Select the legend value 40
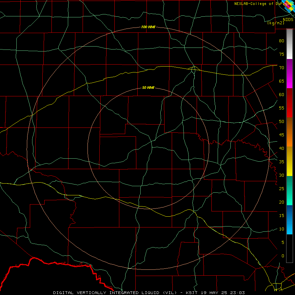Screen dimensions: 295x295 (x=282, y=148)
